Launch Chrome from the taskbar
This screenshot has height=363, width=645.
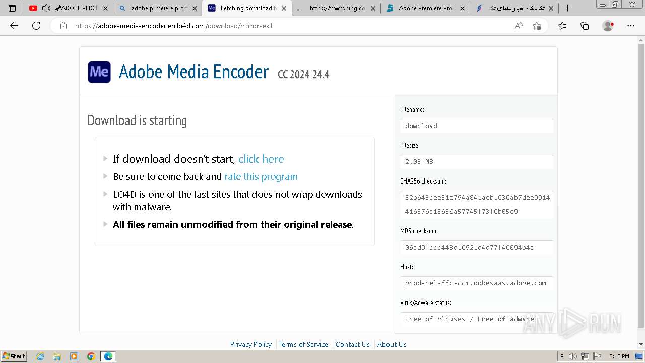click(x=91, y=356)
